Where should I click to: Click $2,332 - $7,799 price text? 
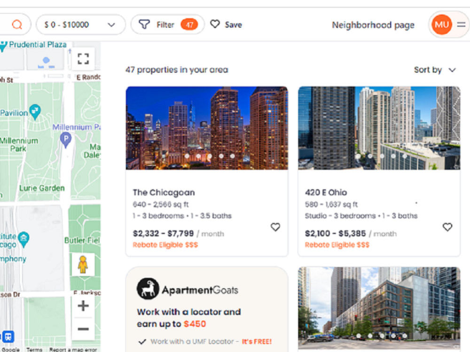164,233
